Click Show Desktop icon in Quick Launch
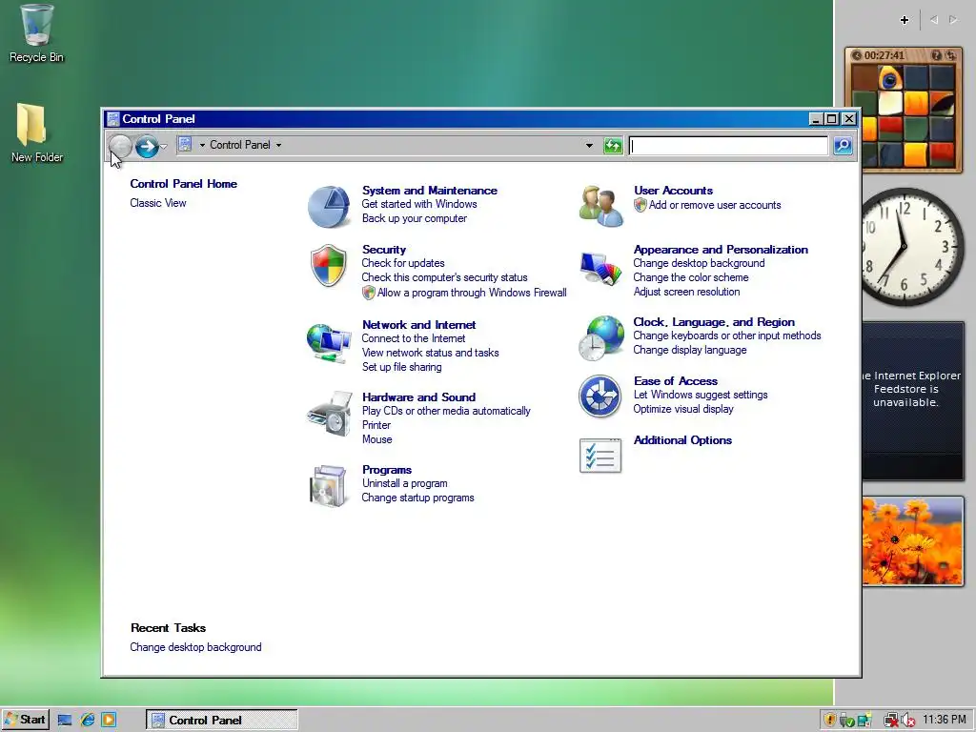 click(x=65, y=721)
